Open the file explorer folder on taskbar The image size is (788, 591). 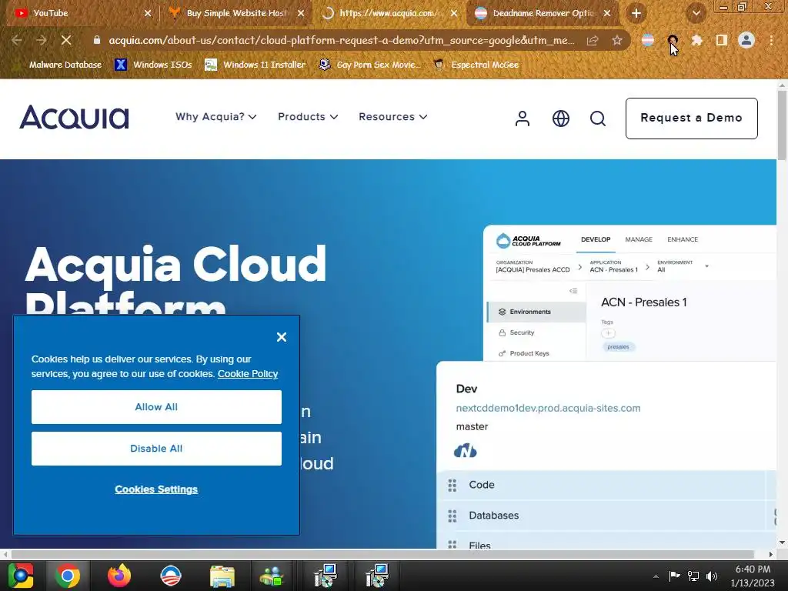pyautogui.click(x=222, y=576)
